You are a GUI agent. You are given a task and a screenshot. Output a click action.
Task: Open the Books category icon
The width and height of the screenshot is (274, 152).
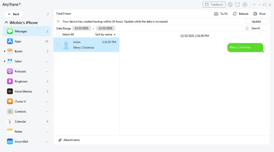(10, 51)
